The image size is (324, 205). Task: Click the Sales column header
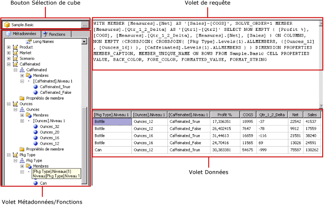point(312,115)
